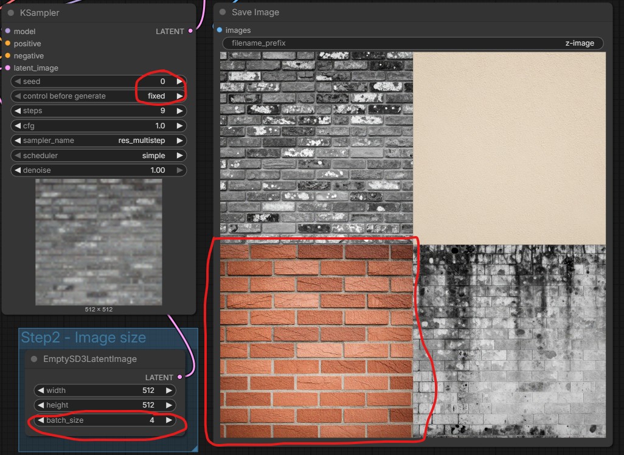Viewport: 624px width, 455px height.
Task: Increase denoise with right arrow
Action: (x=179, y=170)
